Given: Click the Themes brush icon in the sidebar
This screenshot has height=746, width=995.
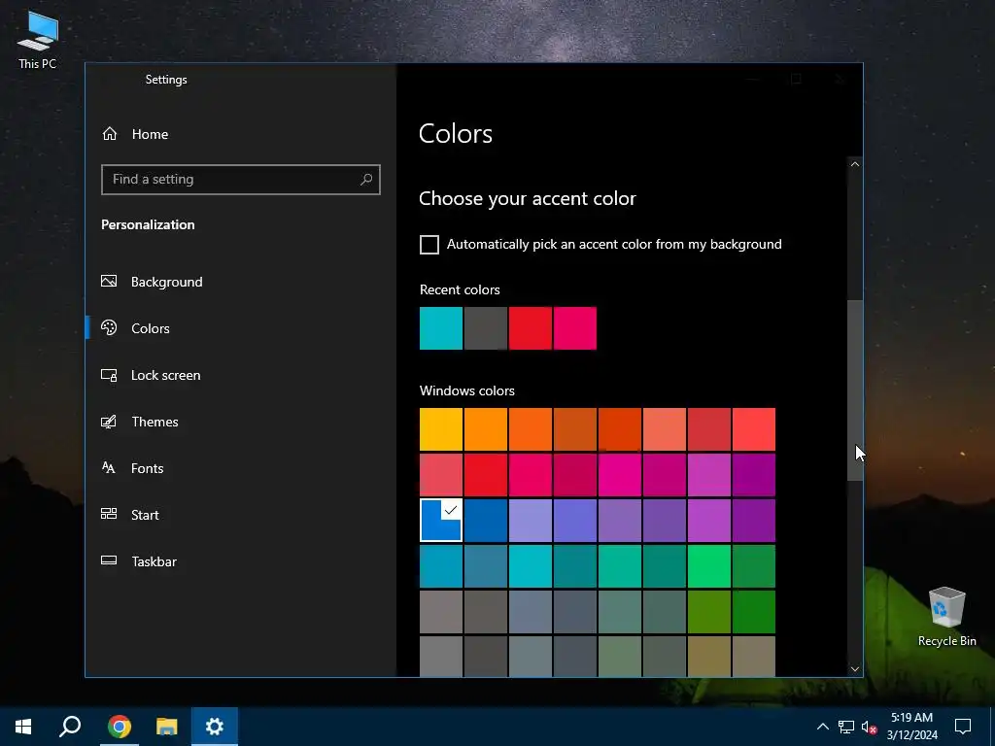Looking at the screenshot, I should (x=109, y=422).
